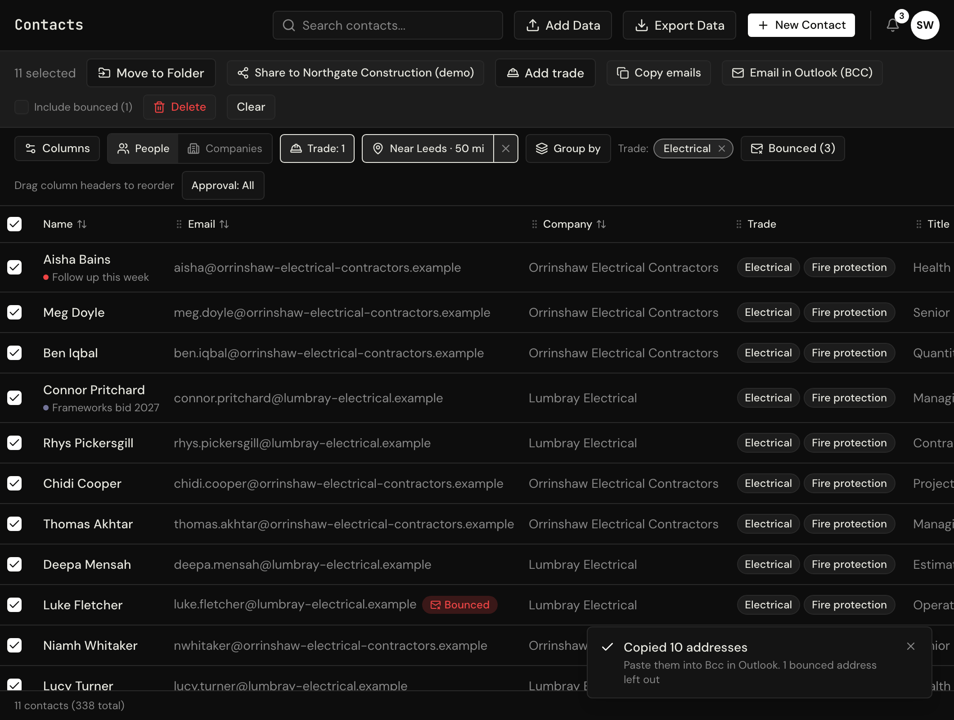Sort by Company column arrows
This screenshot has width=954, height=720.
601,224
